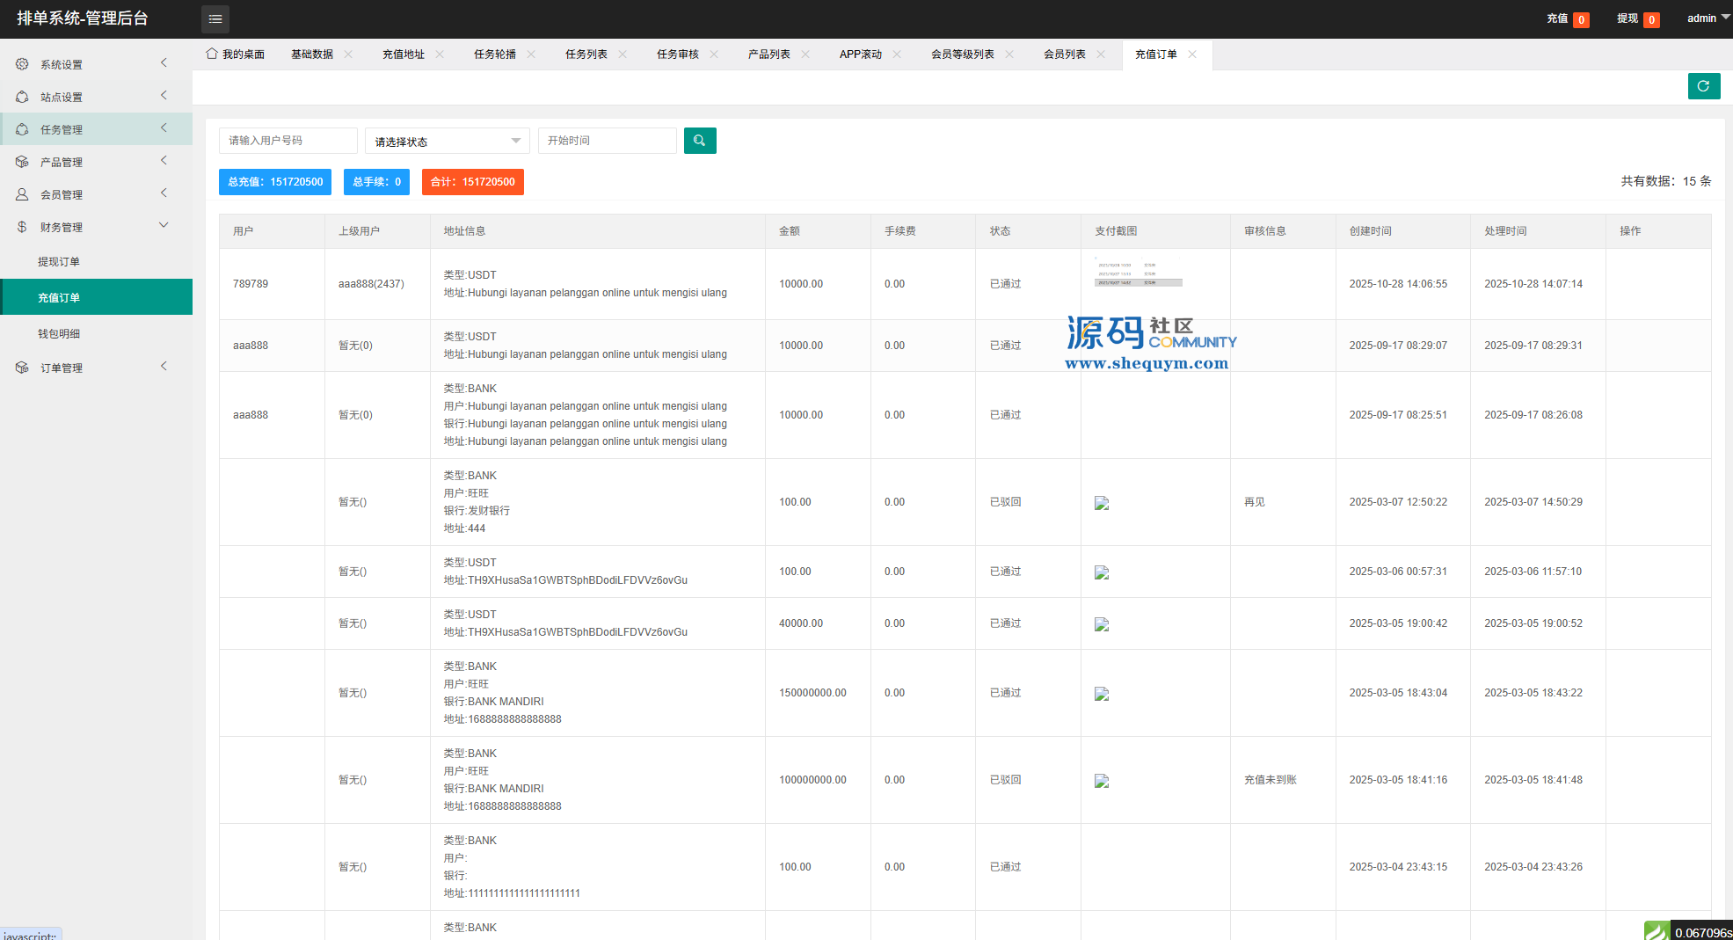The width and height of the screenshot is (1733, 940).
Task: Close the 充值订单 tab
Action: (x=1192, y=55)
